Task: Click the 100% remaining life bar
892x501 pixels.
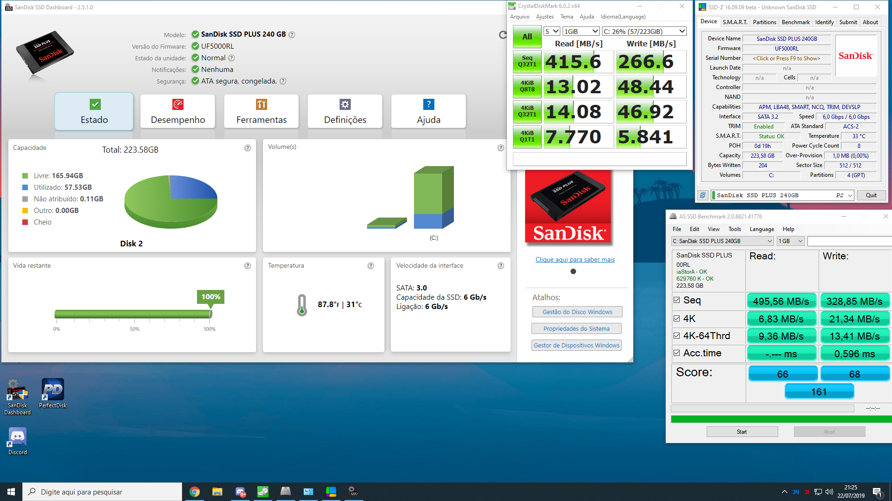Action: click(x=133, y=314)
